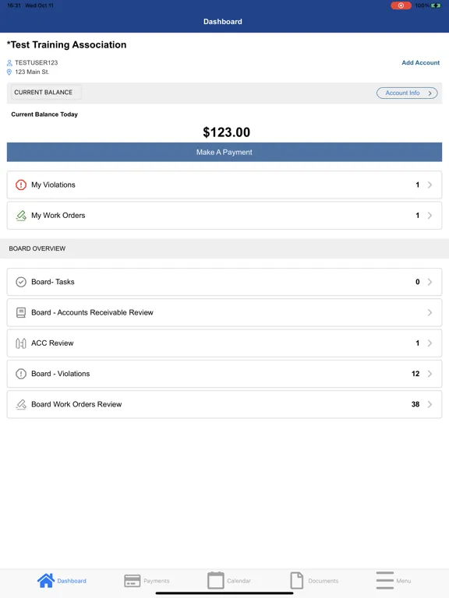Image resolution: width=449 pixels, height=598 pixels.
Task: Tap the ACC Review icon
Action: click(21, 343)
